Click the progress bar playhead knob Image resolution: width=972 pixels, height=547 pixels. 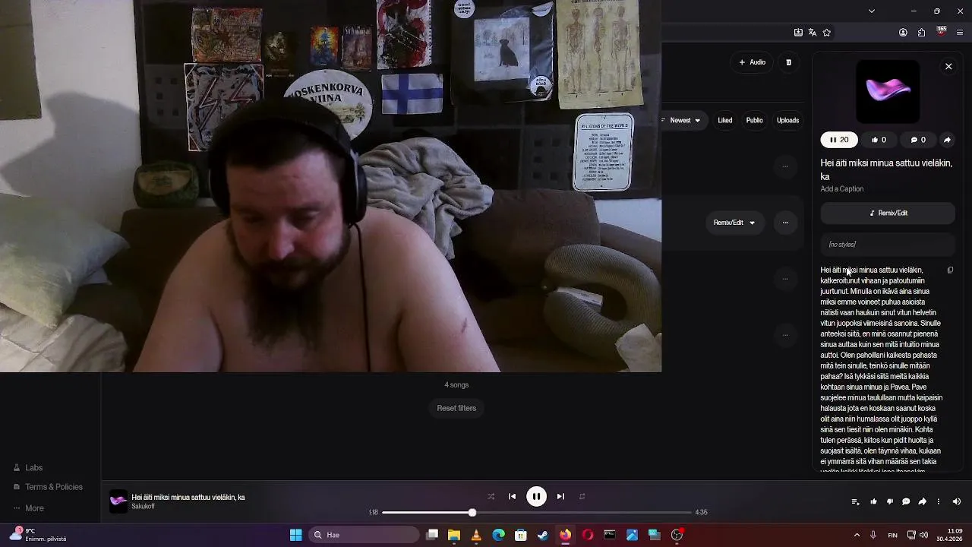[x=472, y=513]
